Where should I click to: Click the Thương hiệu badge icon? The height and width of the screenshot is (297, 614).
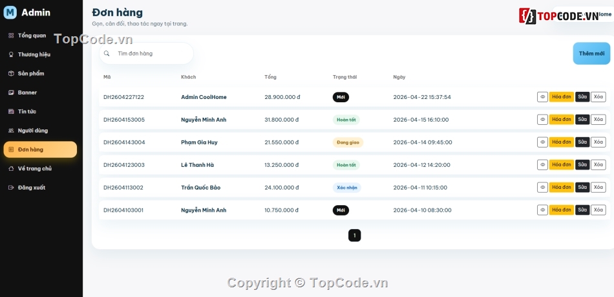(x=11, y=54)
